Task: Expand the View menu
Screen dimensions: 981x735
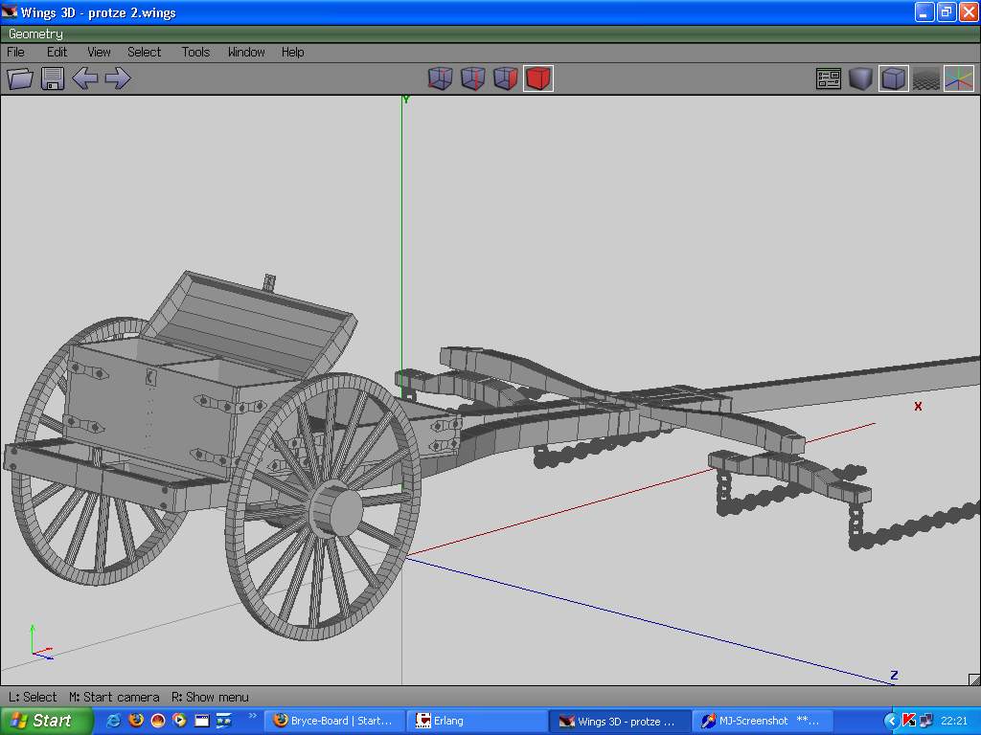Action: (x=99, y=52)
